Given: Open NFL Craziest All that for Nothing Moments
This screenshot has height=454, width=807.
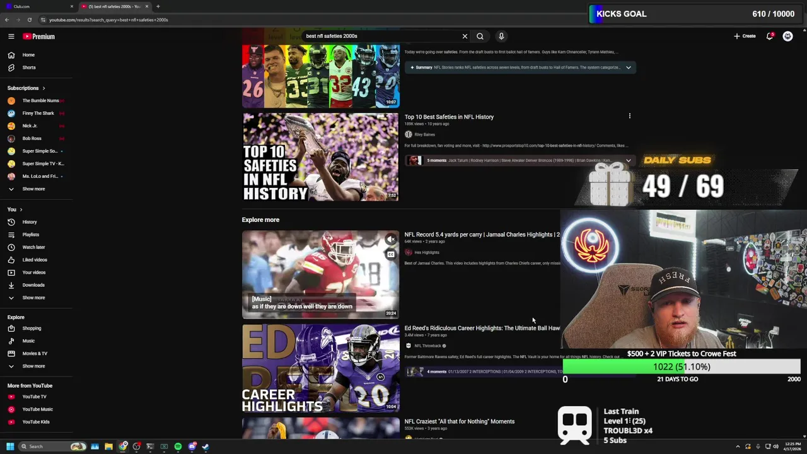Looking at the screenshot, I should (x=460, y=421).
